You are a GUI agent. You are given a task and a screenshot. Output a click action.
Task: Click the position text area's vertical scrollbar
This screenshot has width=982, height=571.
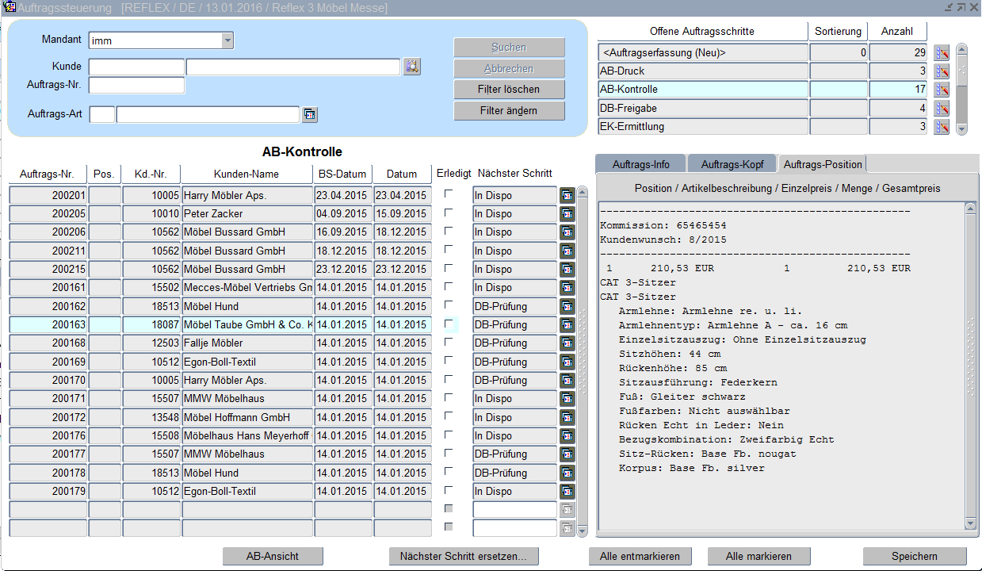click(970, 365)
